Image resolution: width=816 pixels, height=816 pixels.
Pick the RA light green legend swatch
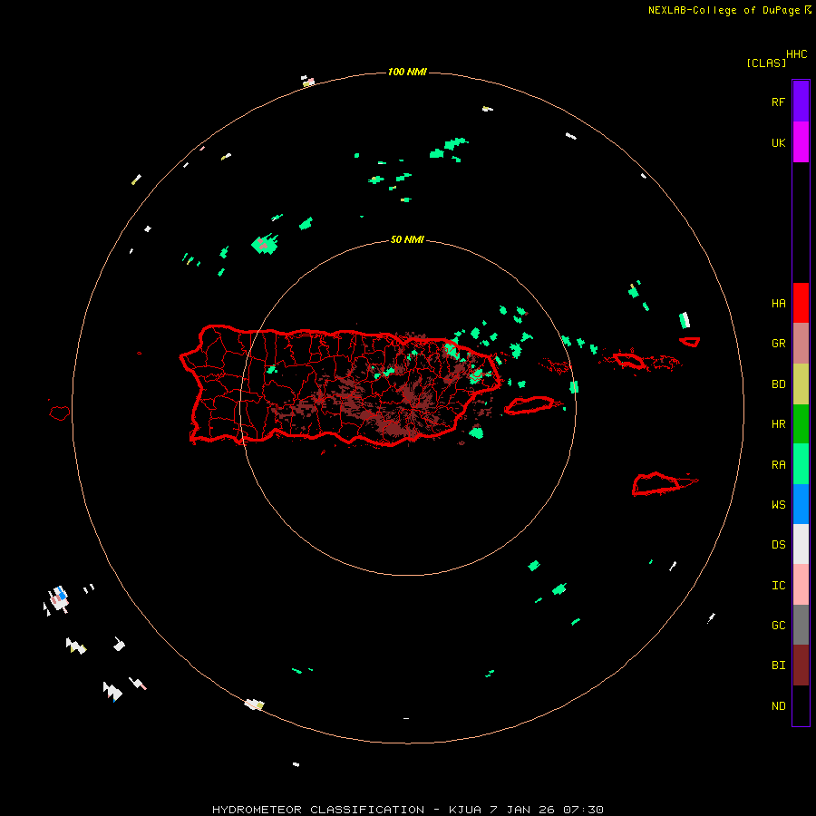click(x=801, y=463)
